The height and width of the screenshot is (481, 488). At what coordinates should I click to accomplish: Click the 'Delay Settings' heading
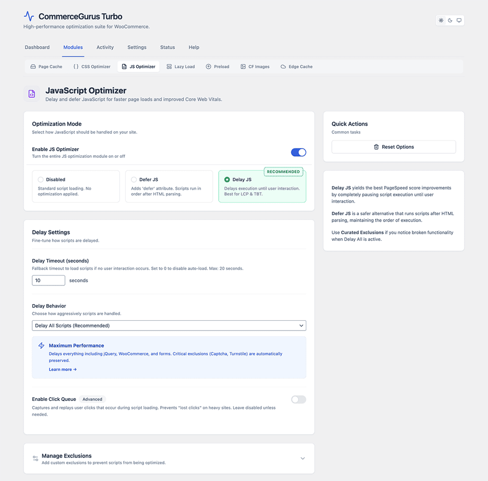click(x=51, y=232)
